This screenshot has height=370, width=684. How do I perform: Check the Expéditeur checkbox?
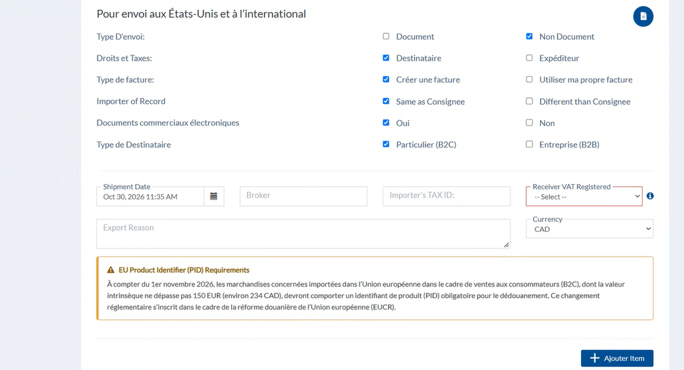(x=529, y=57)
